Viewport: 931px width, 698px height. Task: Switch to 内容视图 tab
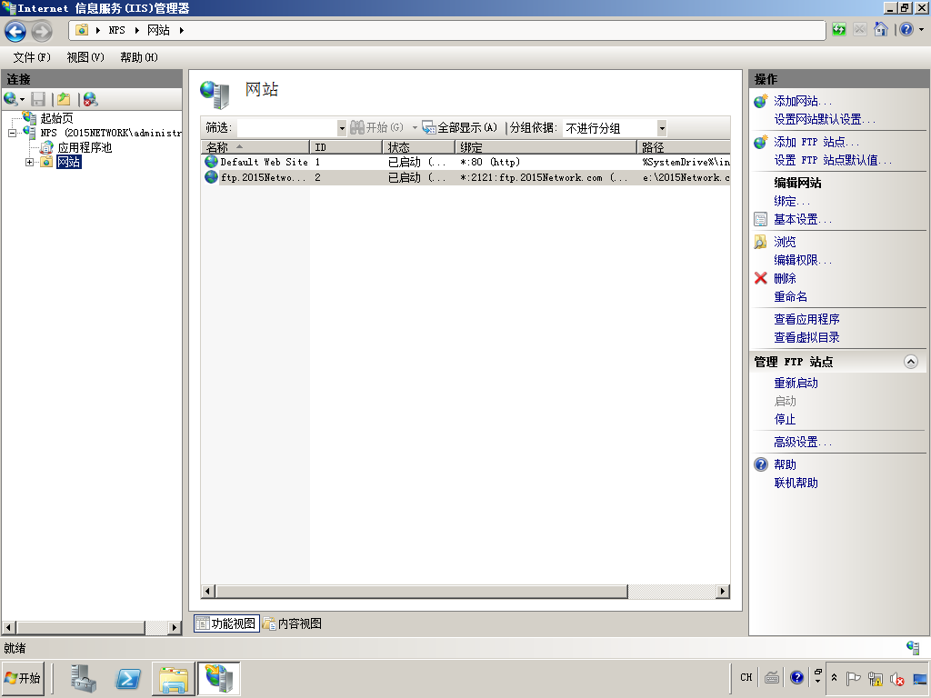(x=293, y=623)
